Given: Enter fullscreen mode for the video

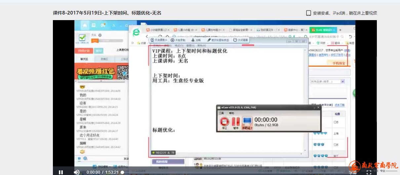Looking at the screenshot, I should pos(369,172).
